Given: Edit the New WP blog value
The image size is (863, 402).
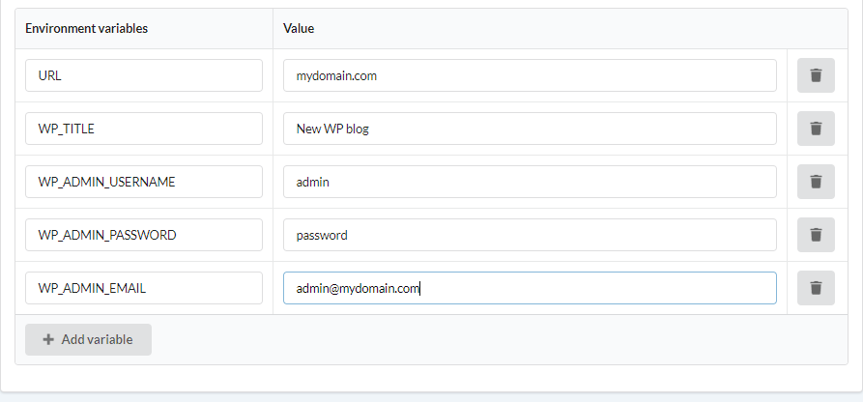Looking at the screenshot, I should coord(530,129).
